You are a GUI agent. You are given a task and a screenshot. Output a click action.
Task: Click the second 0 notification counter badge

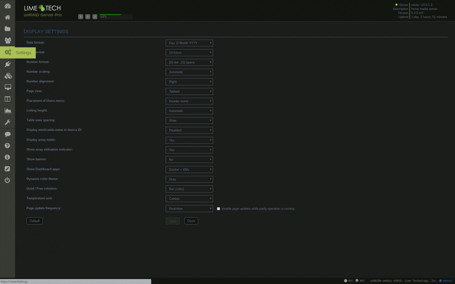[88, 17]
